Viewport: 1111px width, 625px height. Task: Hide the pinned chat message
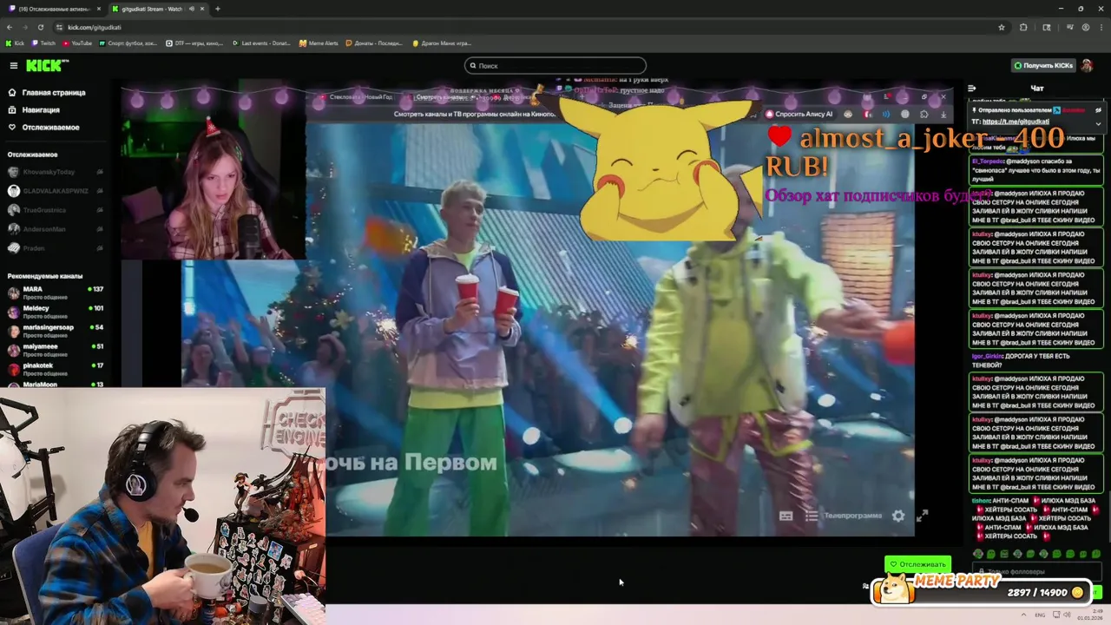[x=1098, y=110]
